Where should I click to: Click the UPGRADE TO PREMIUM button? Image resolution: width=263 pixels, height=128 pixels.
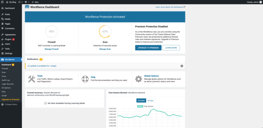click(148, 48)
